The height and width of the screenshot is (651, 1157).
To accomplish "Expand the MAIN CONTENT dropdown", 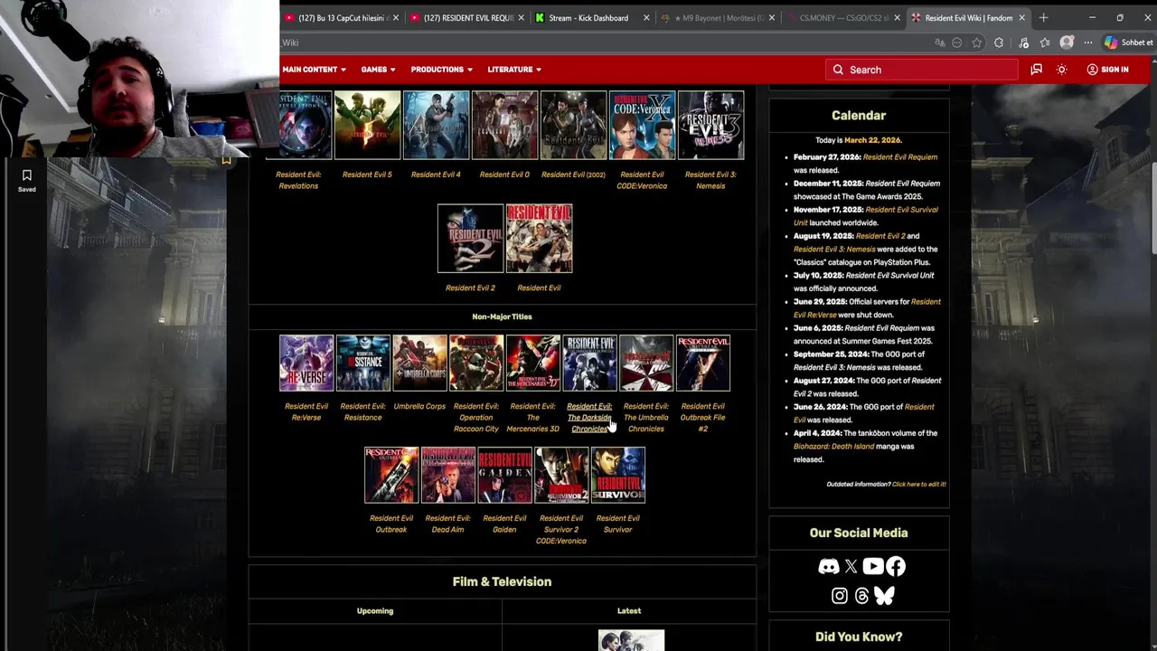I will coord(314,70).
